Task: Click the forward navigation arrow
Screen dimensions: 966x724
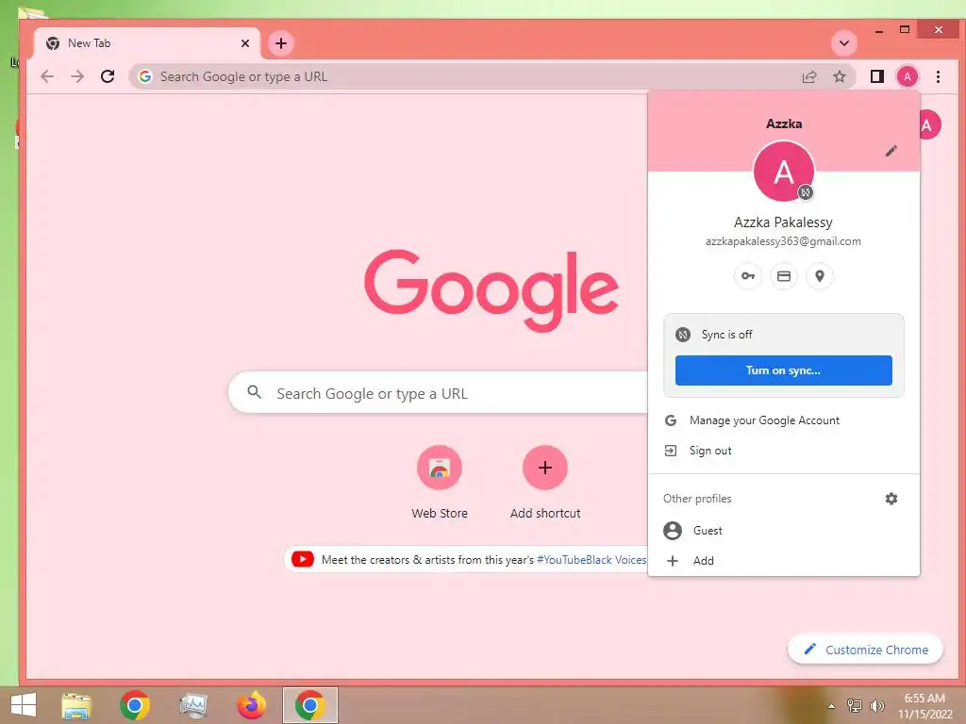Action: (77, 76)
